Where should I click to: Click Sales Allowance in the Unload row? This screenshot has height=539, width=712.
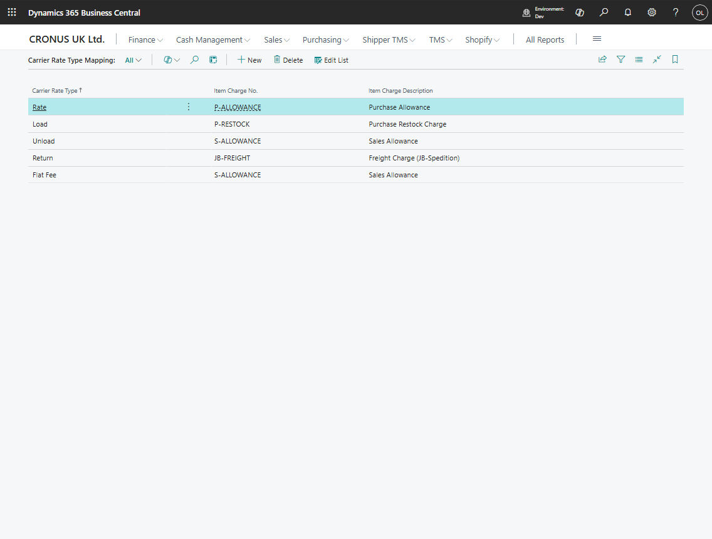click(x=393, y=141)
